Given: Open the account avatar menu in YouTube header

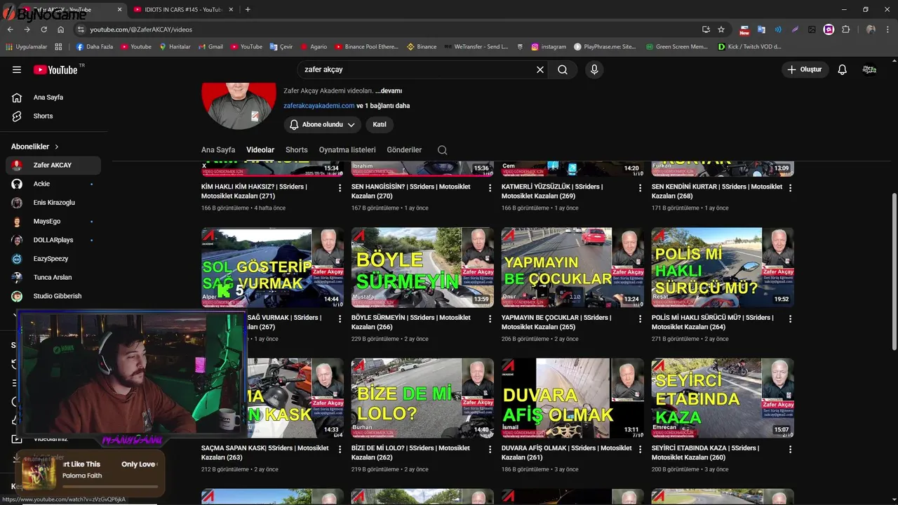Looking at the screenshot, I should tap(870, 69).
